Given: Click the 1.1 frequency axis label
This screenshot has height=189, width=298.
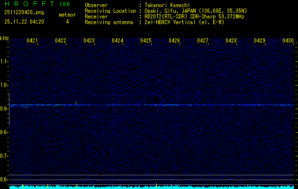Looking at the screenshot, I should pos(4,61).
